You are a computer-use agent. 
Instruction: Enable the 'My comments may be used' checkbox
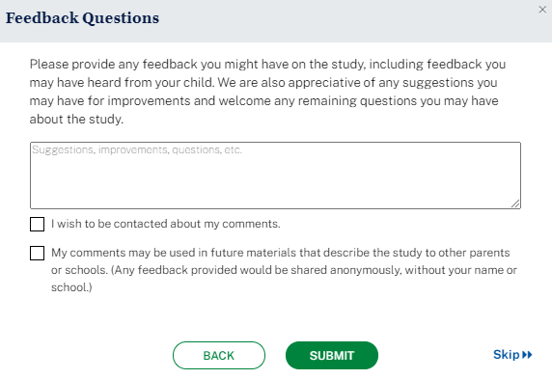pos(37,253)
